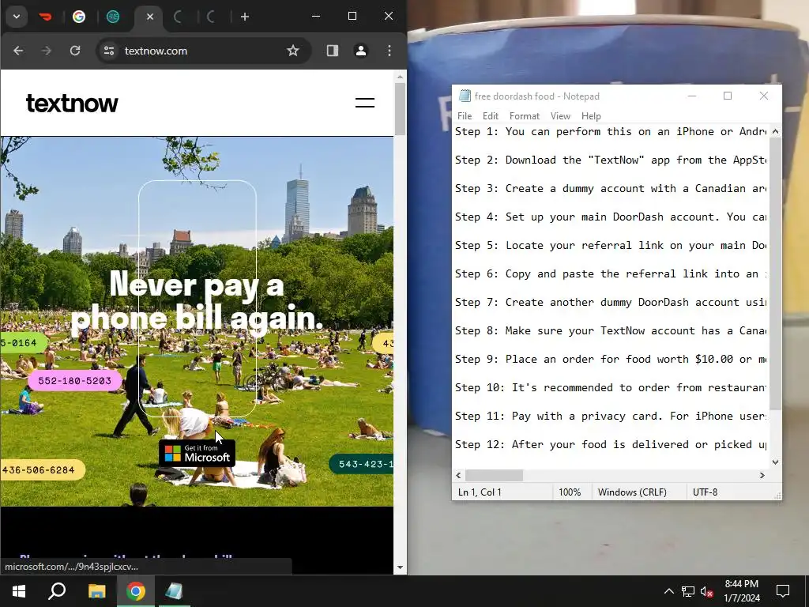Click Notepad horizontal scrollbar thumb
This screenshot has width=809, height=607.
[x=494, y=475]
